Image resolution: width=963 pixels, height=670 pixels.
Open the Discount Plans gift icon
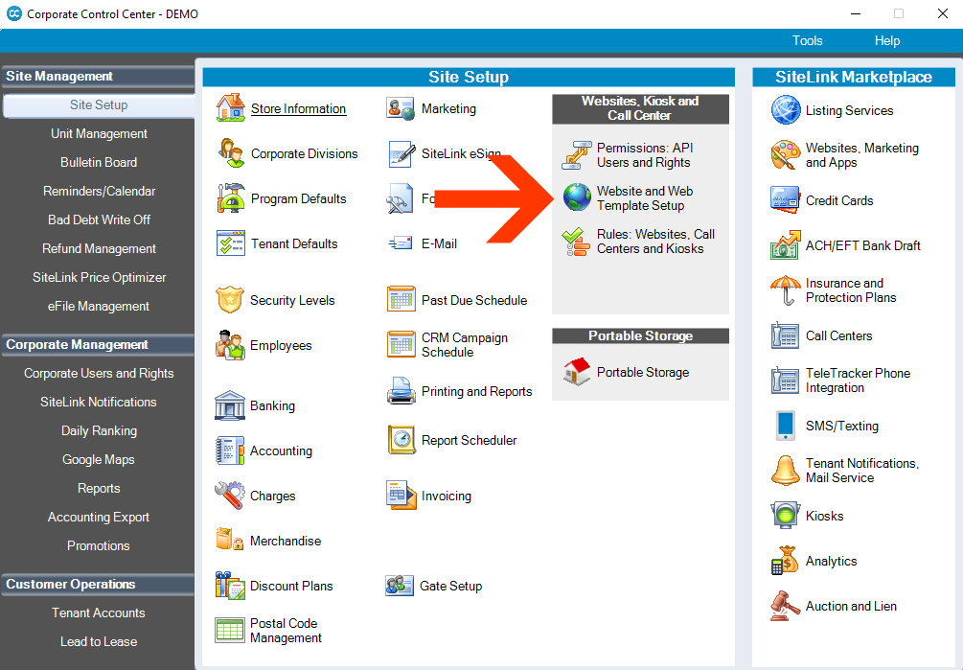pyautogui.click(x=230, y=586)
